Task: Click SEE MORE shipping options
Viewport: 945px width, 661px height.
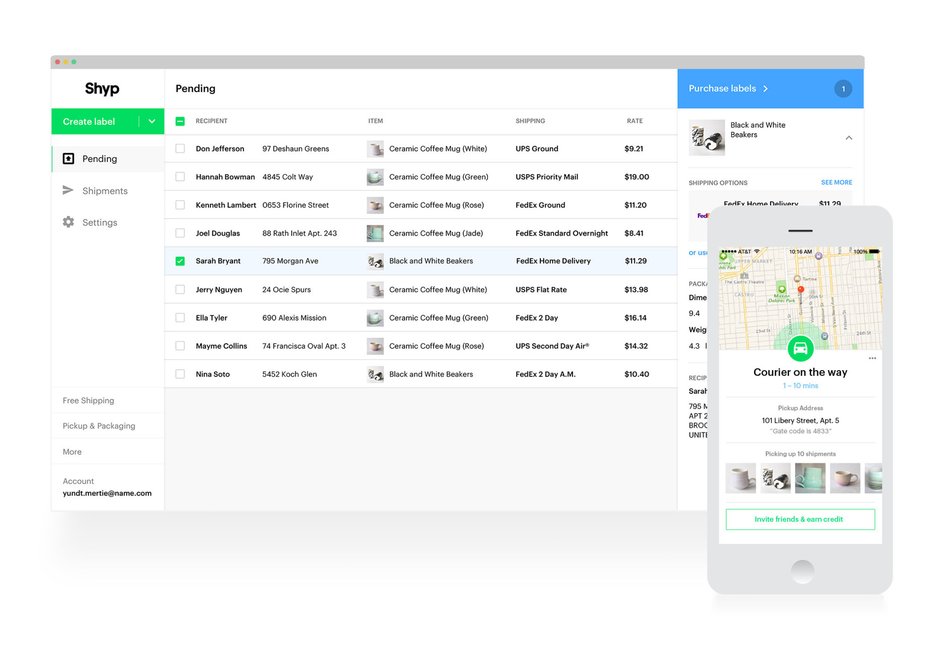Action: [x=836, y=182]
